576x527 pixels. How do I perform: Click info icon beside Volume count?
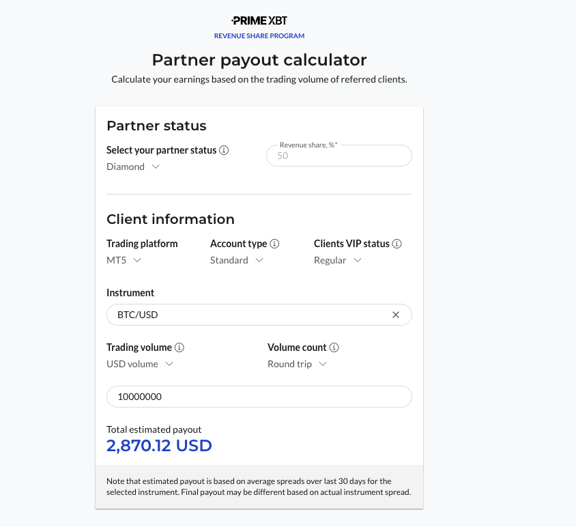(x=334, y=347)
